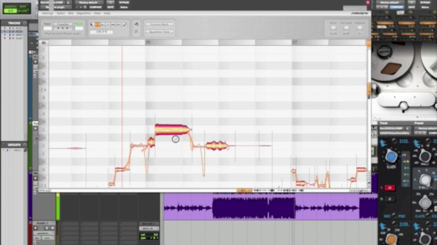Select the Amplitude tool in Melodyne toolbar

pos(108,24)
